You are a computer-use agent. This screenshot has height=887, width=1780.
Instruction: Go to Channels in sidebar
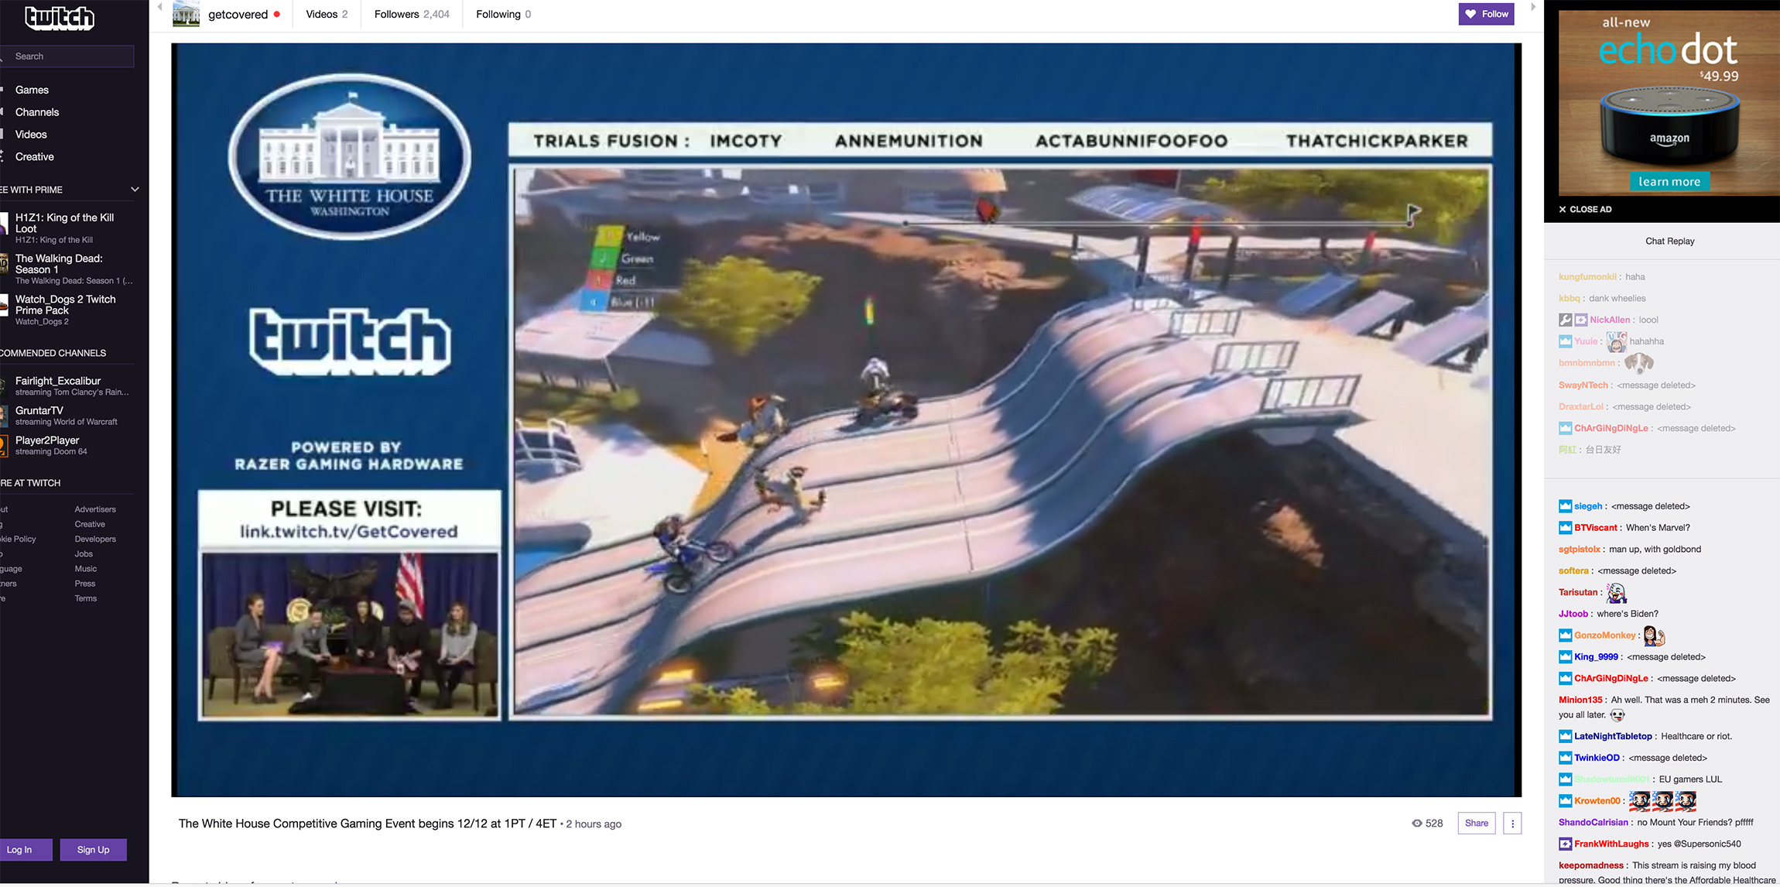37,112
